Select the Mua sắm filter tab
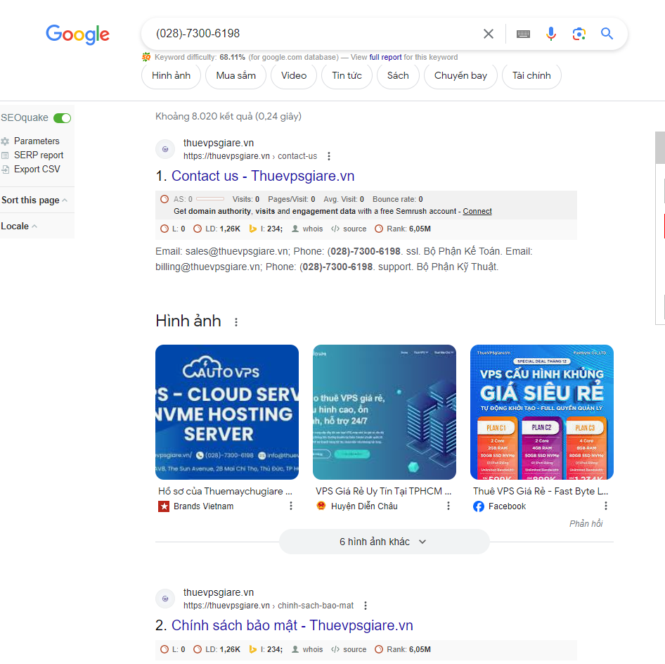 235,75
